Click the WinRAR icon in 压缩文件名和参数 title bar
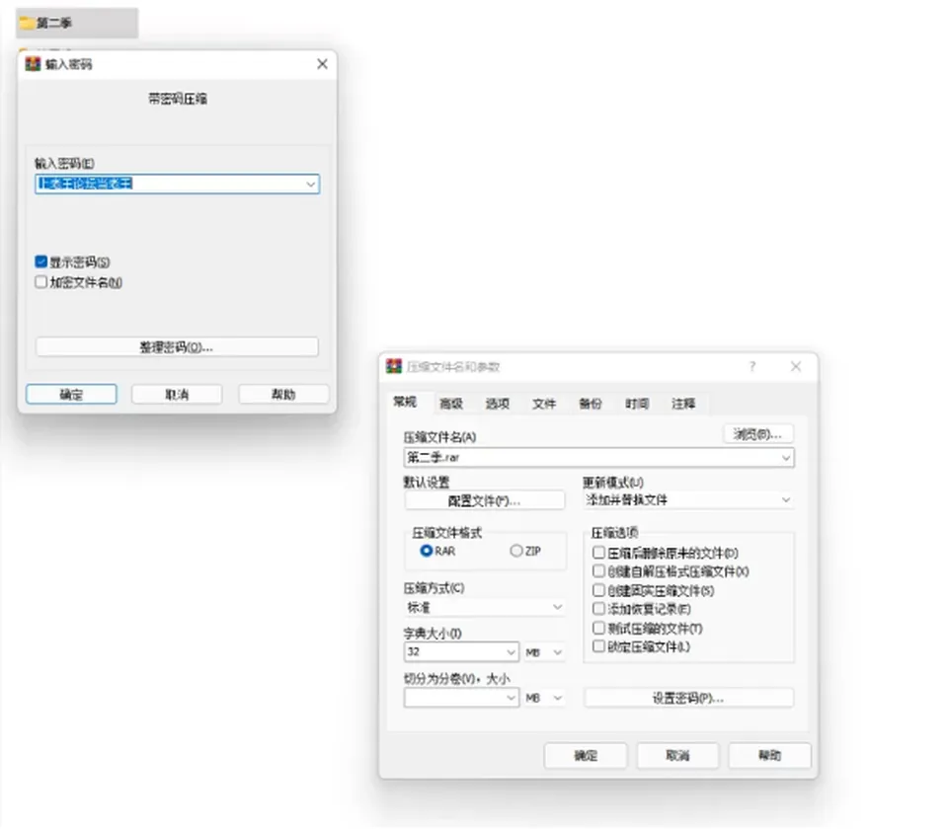 394,366
